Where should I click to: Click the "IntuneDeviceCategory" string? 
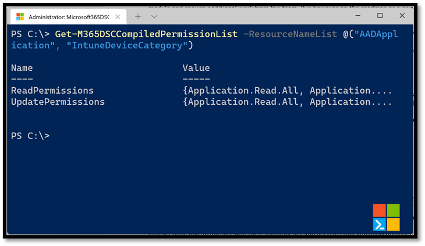[x=127, y=45]
